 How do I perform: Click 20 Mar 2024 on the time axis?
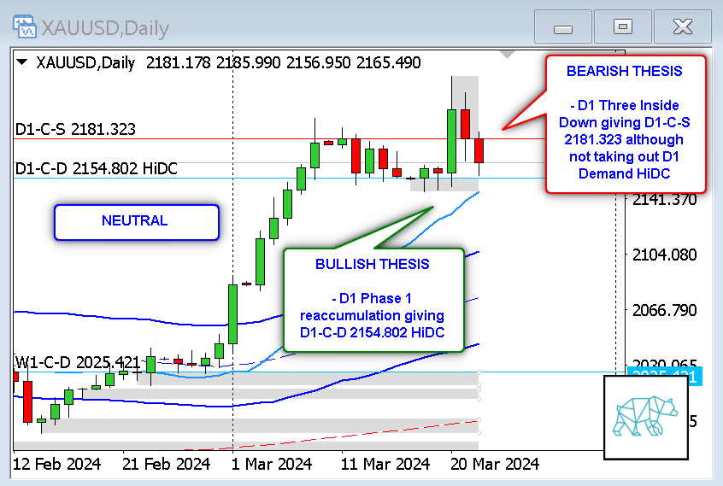pos(496,464)
